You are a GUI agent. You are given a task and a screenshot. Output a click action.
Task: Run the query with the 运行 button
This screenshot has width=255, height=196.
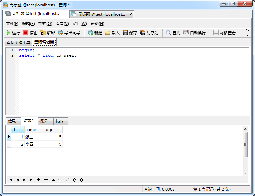[13, 33]
